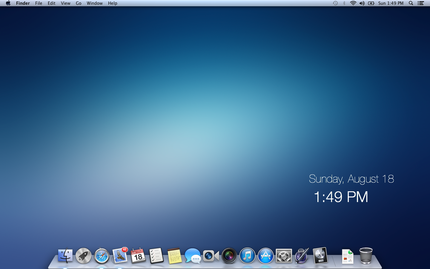Open Mail with 46 unread badge
The image size is (430, 269).
pyautogui.click(x=120, y=256)
